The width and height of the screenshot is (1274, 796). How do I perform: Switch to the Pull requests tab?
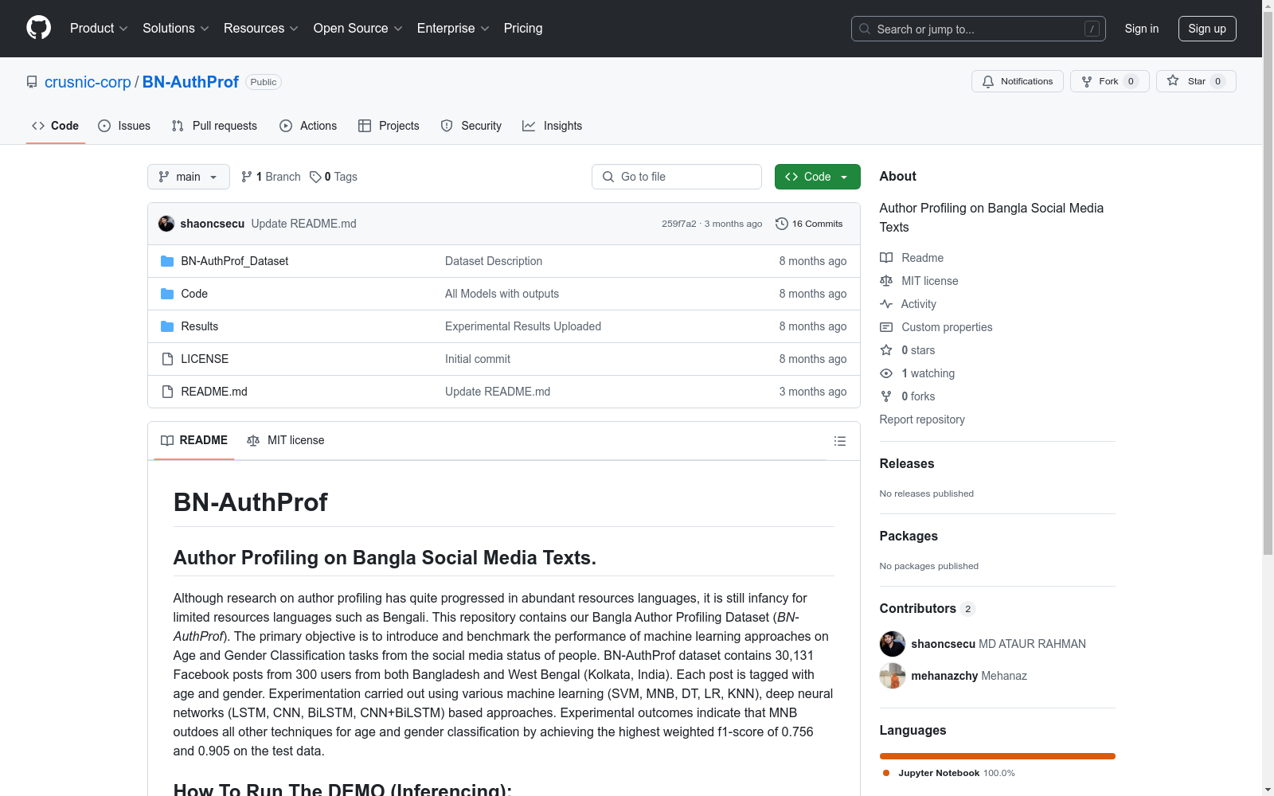[x=214, y=126]
